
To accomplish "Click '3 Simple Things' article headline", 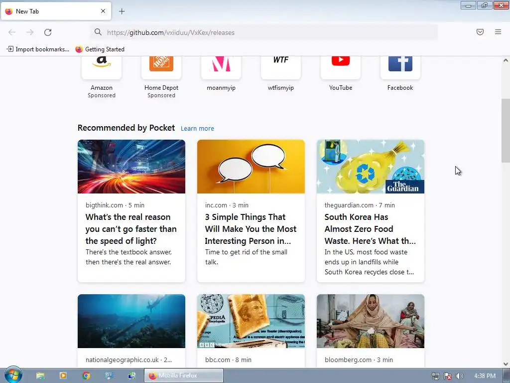I will 251,229.
